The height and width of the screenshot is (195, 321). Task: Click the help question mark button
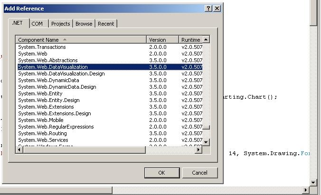(x=208, y=9)
